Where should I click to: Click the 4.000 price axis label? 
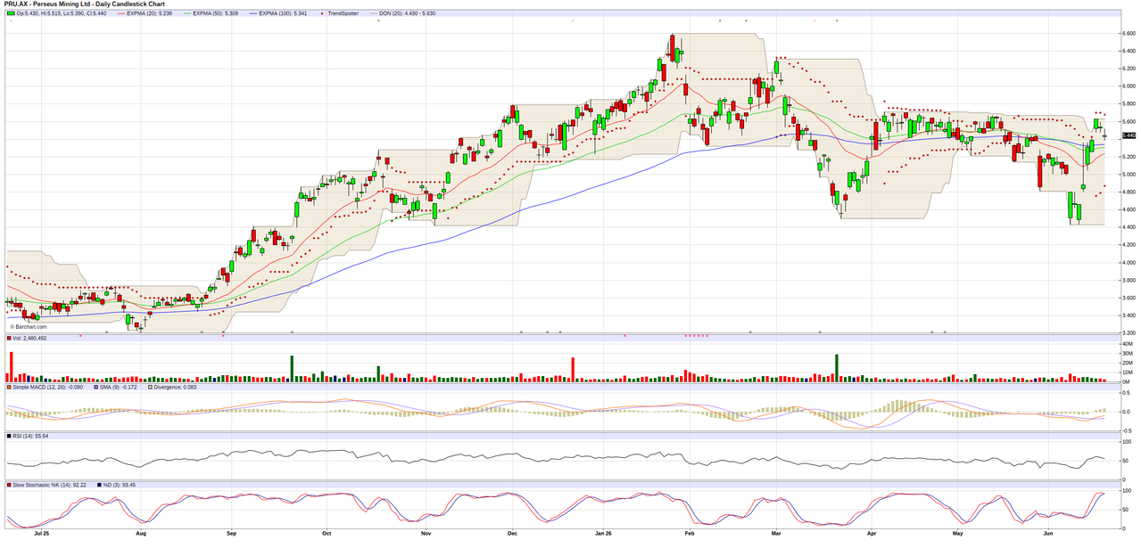pyautogui.click(x=1128, y=262)
